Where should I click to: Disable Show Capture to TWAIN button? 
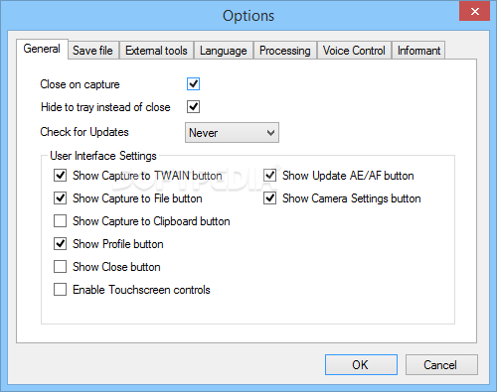pos(60,176)
